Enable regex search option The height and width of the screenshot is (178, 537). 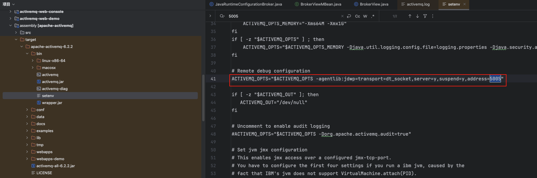point(373,16)
